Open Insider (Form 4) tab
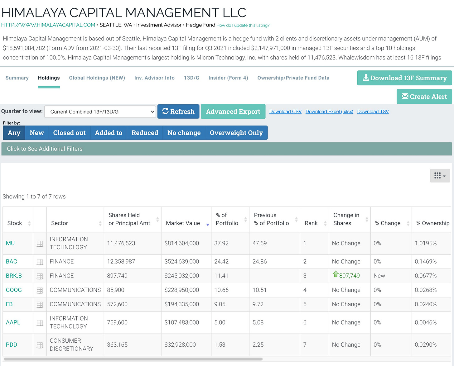 [x=228, y=78]
